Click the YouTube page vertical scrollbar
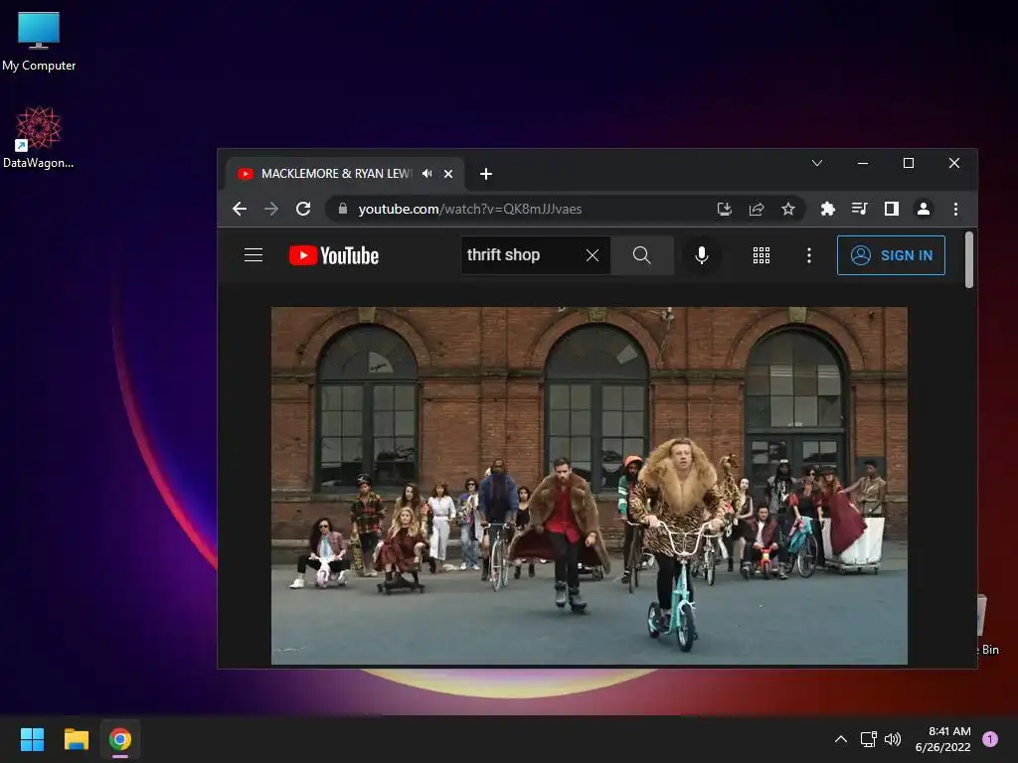1018x763 pixels. point(969,259)
